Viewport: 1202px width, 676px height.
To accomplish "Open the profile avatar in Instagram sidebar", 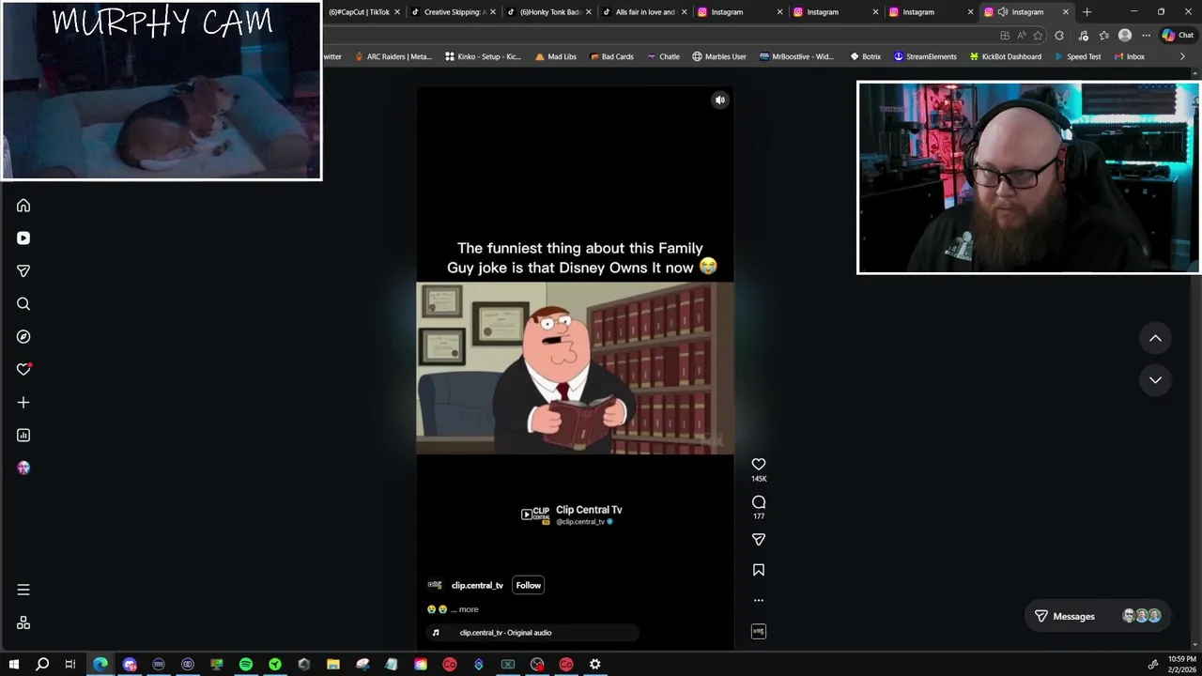I will coord(23,468).
